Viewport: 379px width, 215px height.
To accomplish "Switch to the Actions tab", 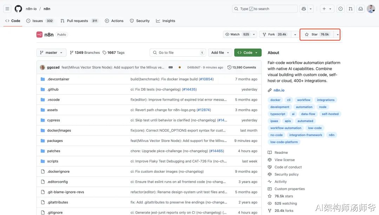I will pyautogui.click(x=114, y=21).
